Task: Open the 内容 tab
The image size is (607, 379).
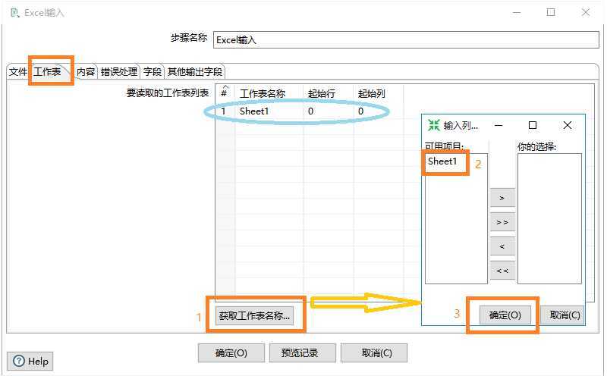Action: coord(86,72)
